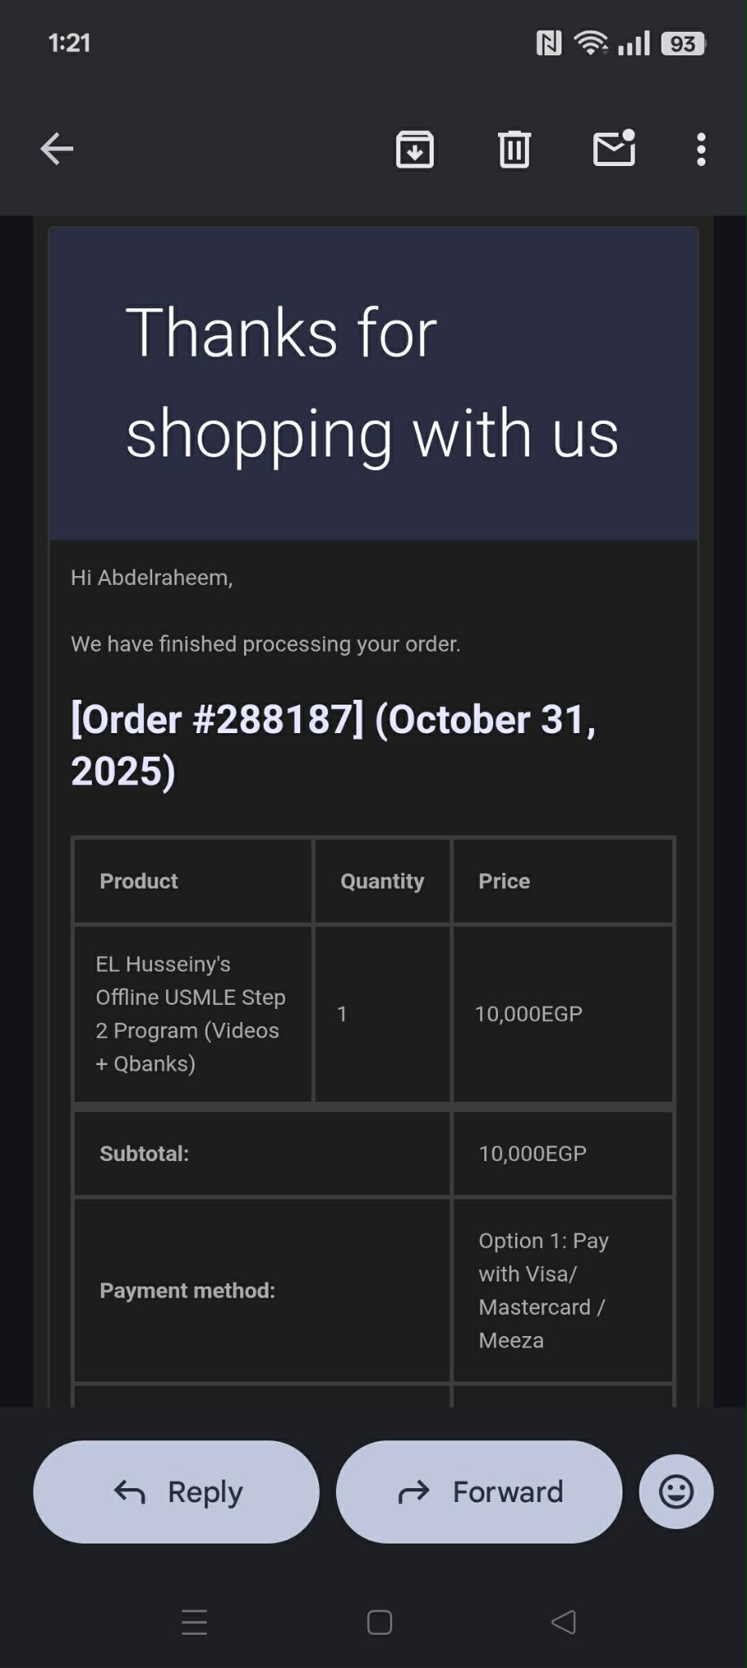Tap the Android recent apps button
The height and width of the screenshot is (1668, 747).
tap(194, 1622)
